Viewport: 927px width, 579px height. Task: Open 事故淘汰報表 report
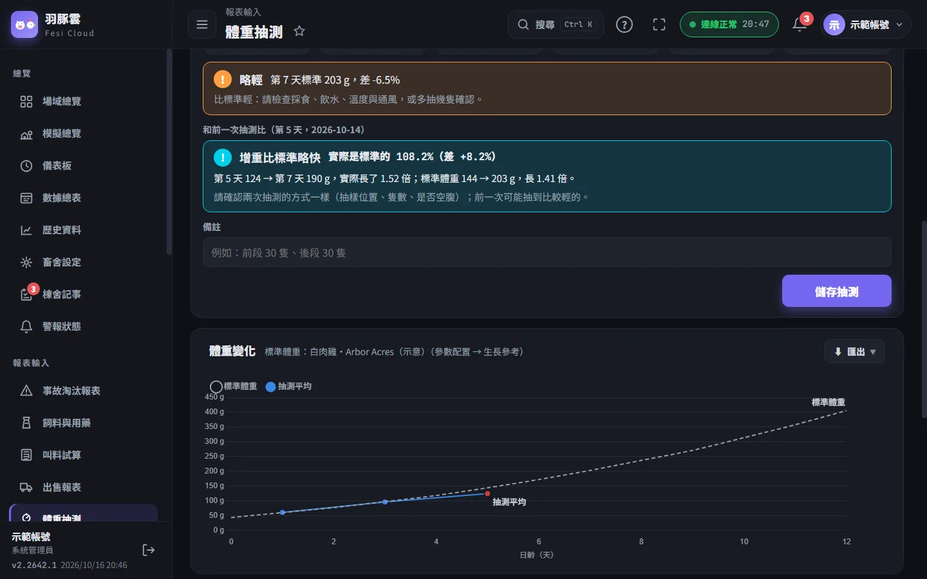tap(84, 391)
